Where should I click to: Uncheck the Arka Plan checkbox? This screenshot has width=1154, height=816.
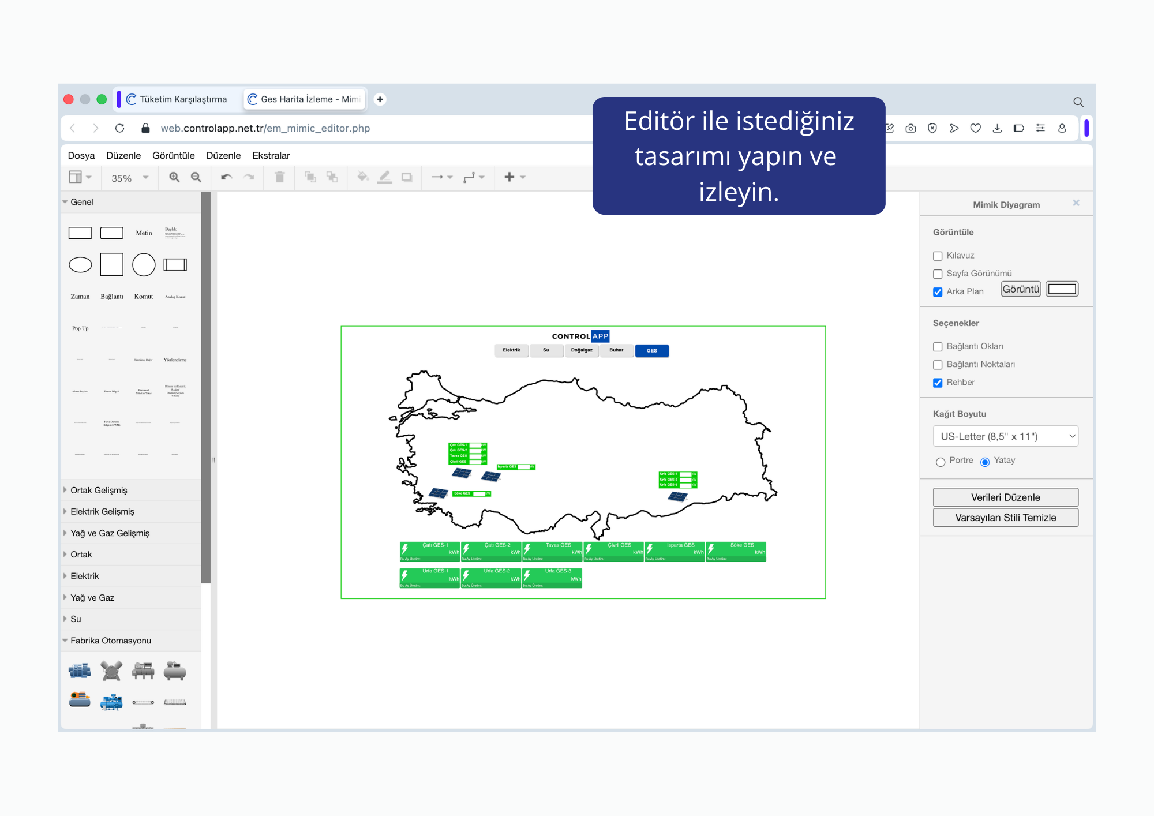938,291
